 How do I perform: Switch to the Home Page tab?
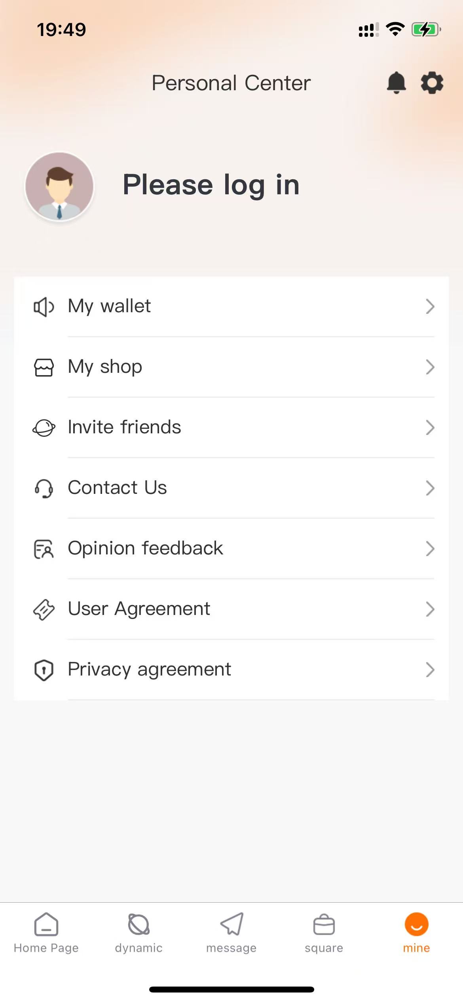(x=46, y=933)
